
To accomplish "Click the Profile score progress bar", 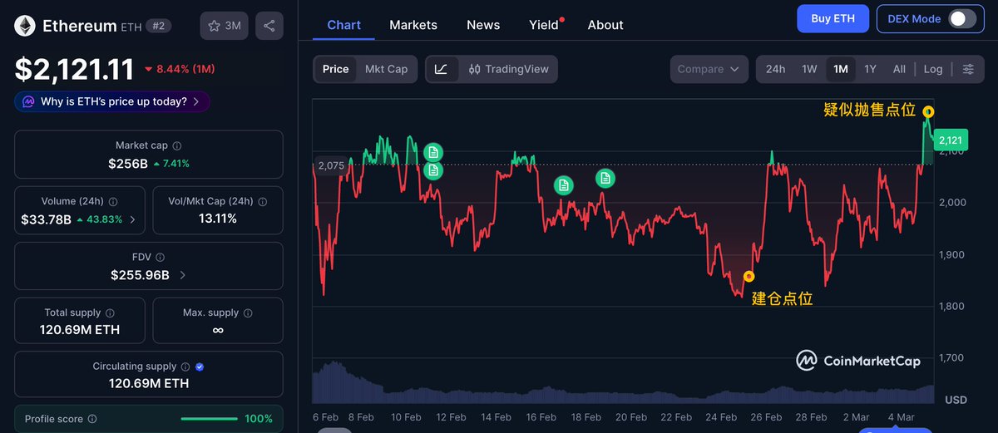I will [209, 419].
